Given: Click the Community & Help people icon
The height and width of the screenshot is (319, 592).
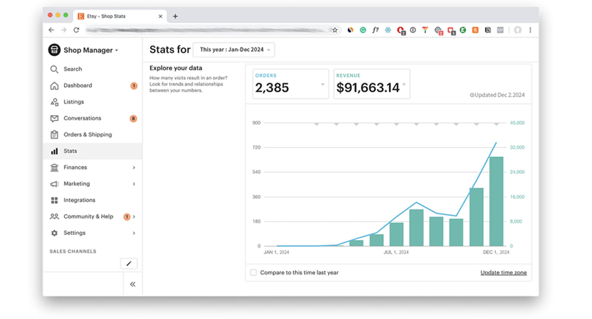Looking at the screenshot, I should tap(54, 217).
